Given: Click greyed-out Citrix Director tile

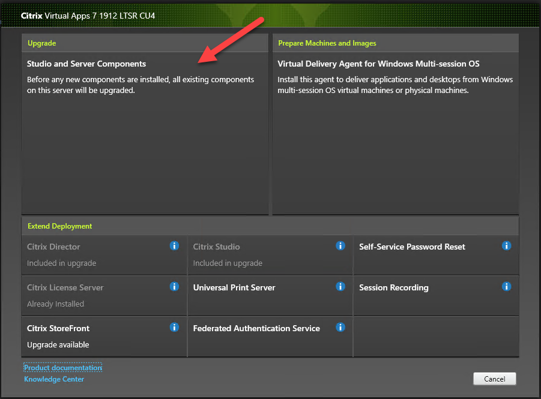Looking at the screenshot, I should [104, 255].
